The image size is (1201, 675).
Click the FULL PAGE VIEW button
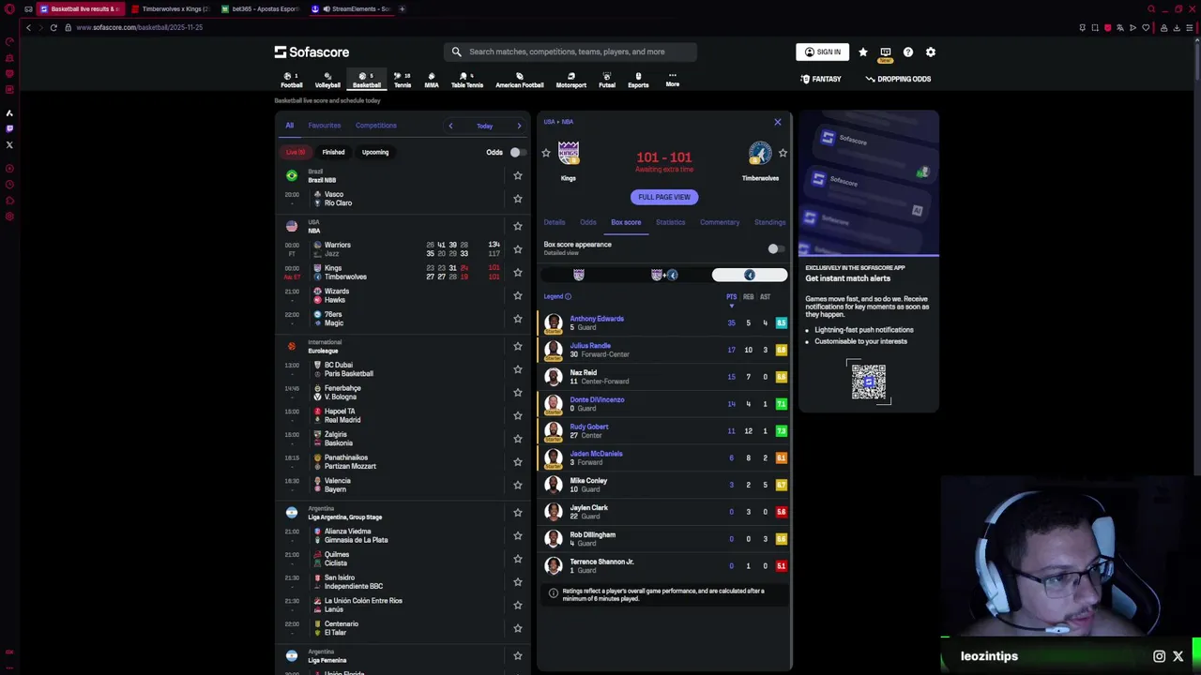pyautogui.click(x=664, y=197)
